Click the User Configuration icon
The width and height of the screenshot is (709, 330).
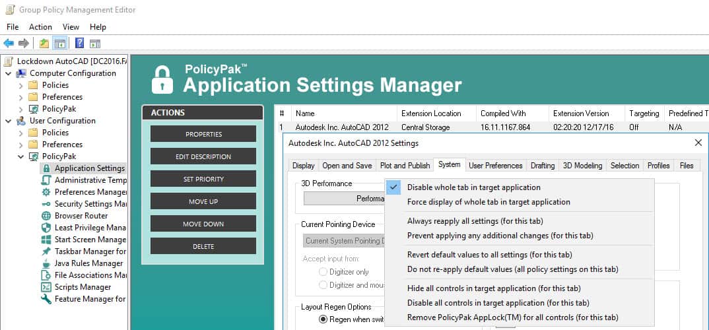click(x=21, y=121)
